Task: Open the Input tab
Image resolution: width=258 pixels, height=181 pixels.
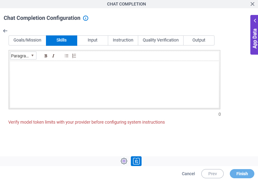Action: [x=93, y=40]
